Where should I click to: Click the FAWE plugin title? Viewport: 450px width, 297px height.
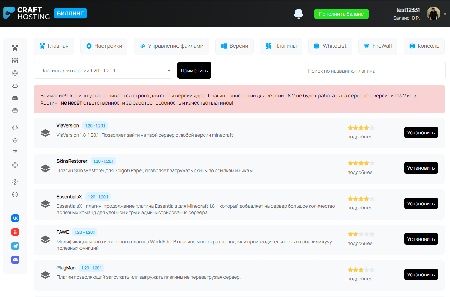pos(63,232)
